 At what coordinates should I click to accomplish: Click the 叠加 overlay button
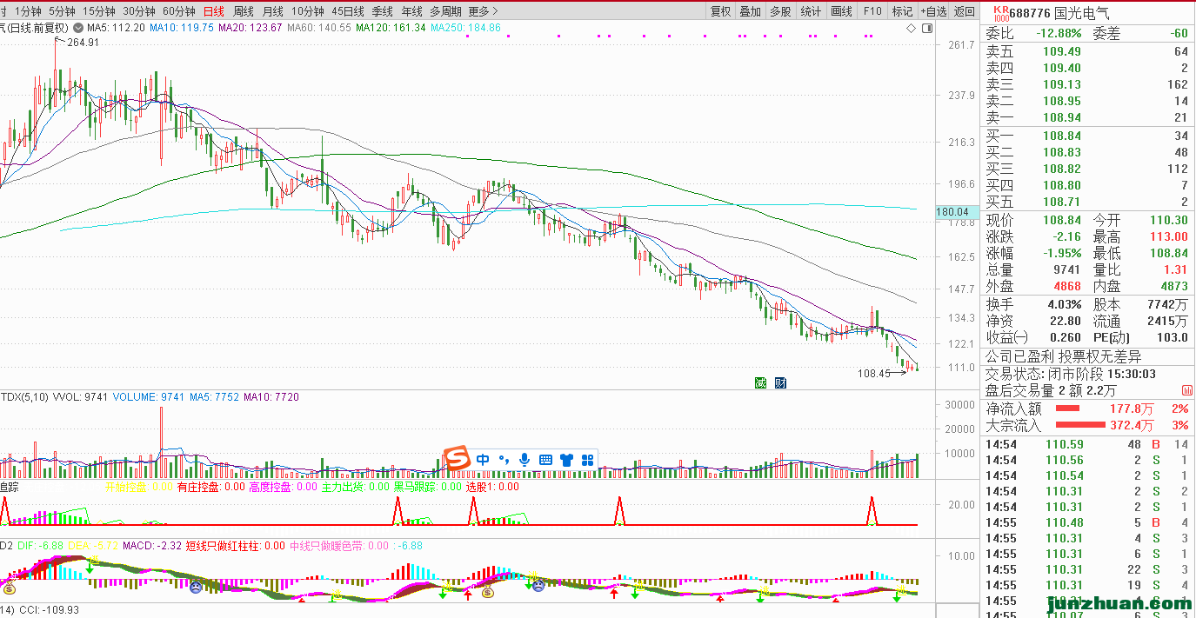click(x=750, y=11)
